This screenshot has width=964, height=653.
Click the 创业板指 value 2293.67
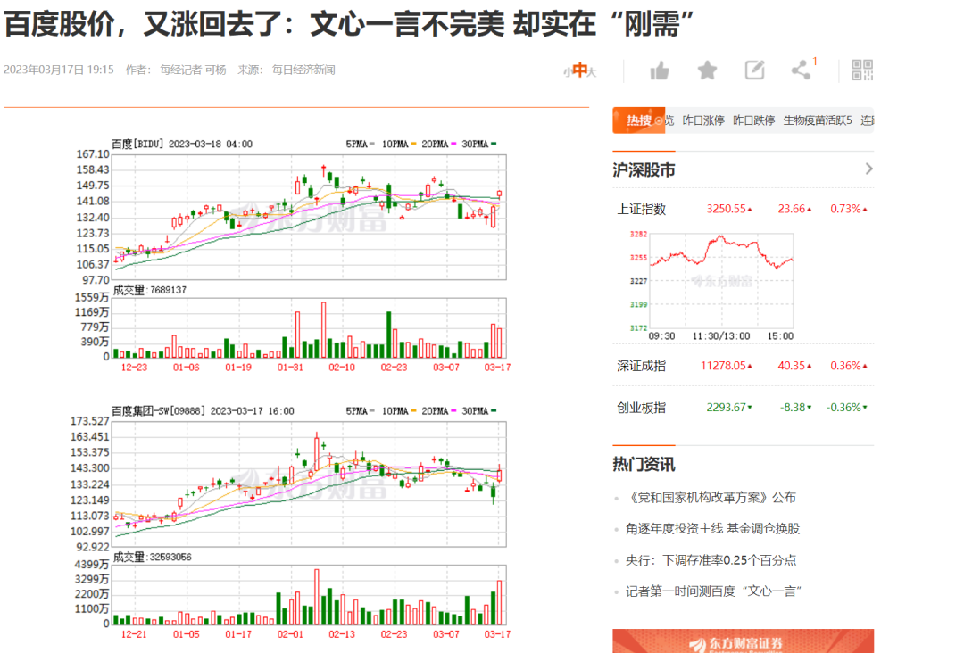click(x=728, y=408)
